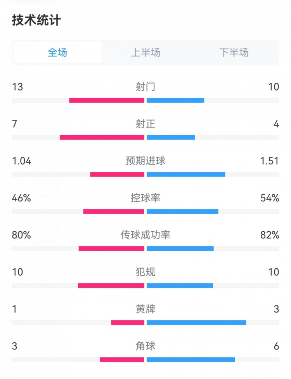This screenshot has height=379, width=291.
Task: Click the pink 射正 progress bar
Action: point(102,137)
